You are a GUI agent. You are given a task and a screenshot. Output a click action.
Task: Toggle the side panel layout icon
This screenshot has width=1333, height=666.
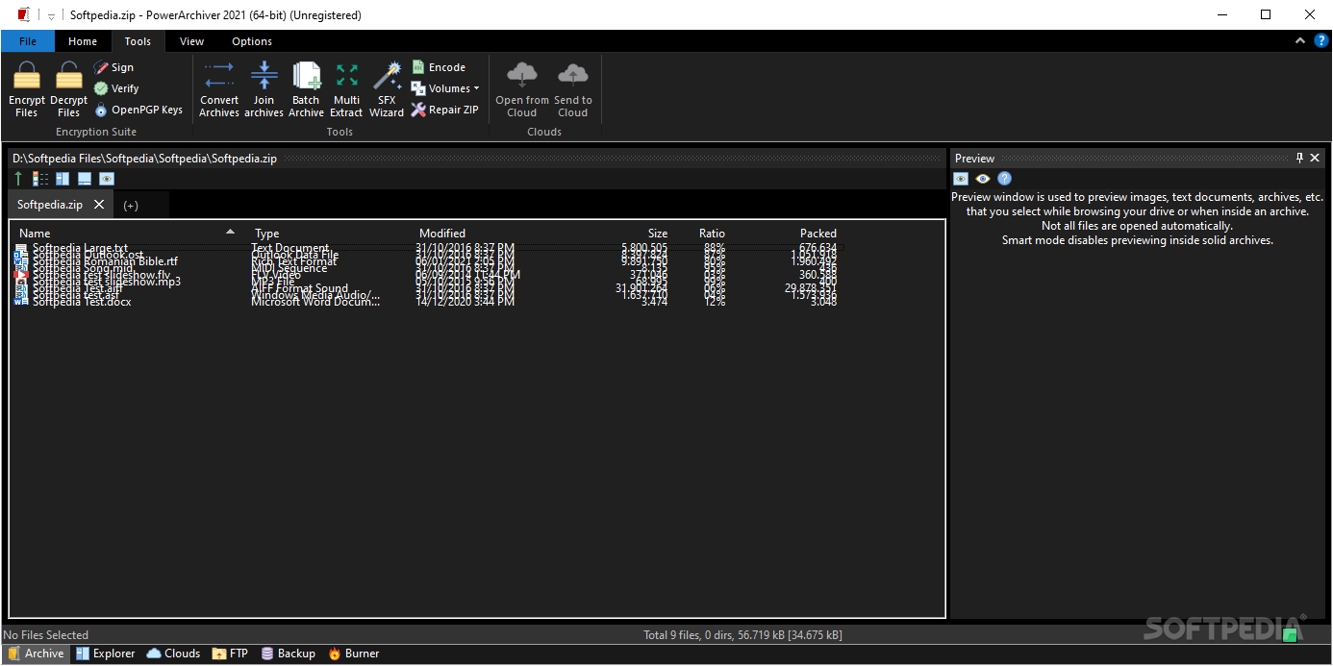click(x=63, y=179)
